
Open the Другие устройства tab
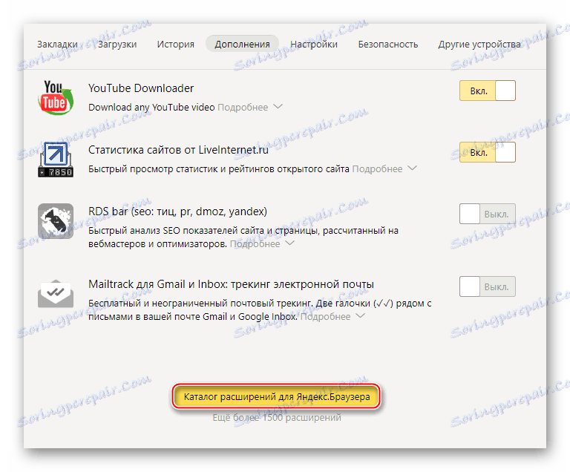[x=479, y=45]
